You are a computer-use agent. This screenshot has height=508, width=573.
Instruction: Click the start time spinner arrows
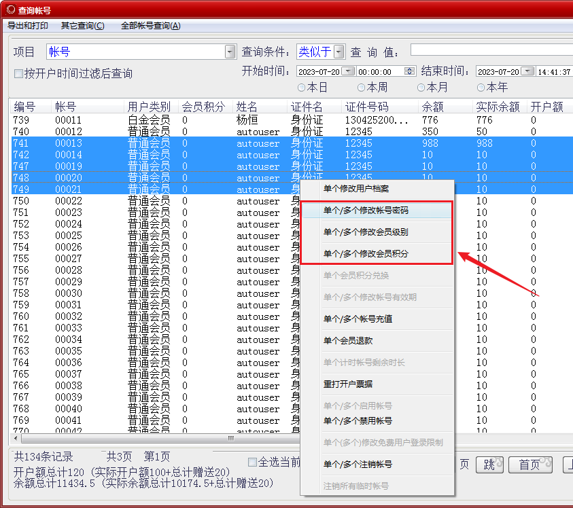click(410, 71)
